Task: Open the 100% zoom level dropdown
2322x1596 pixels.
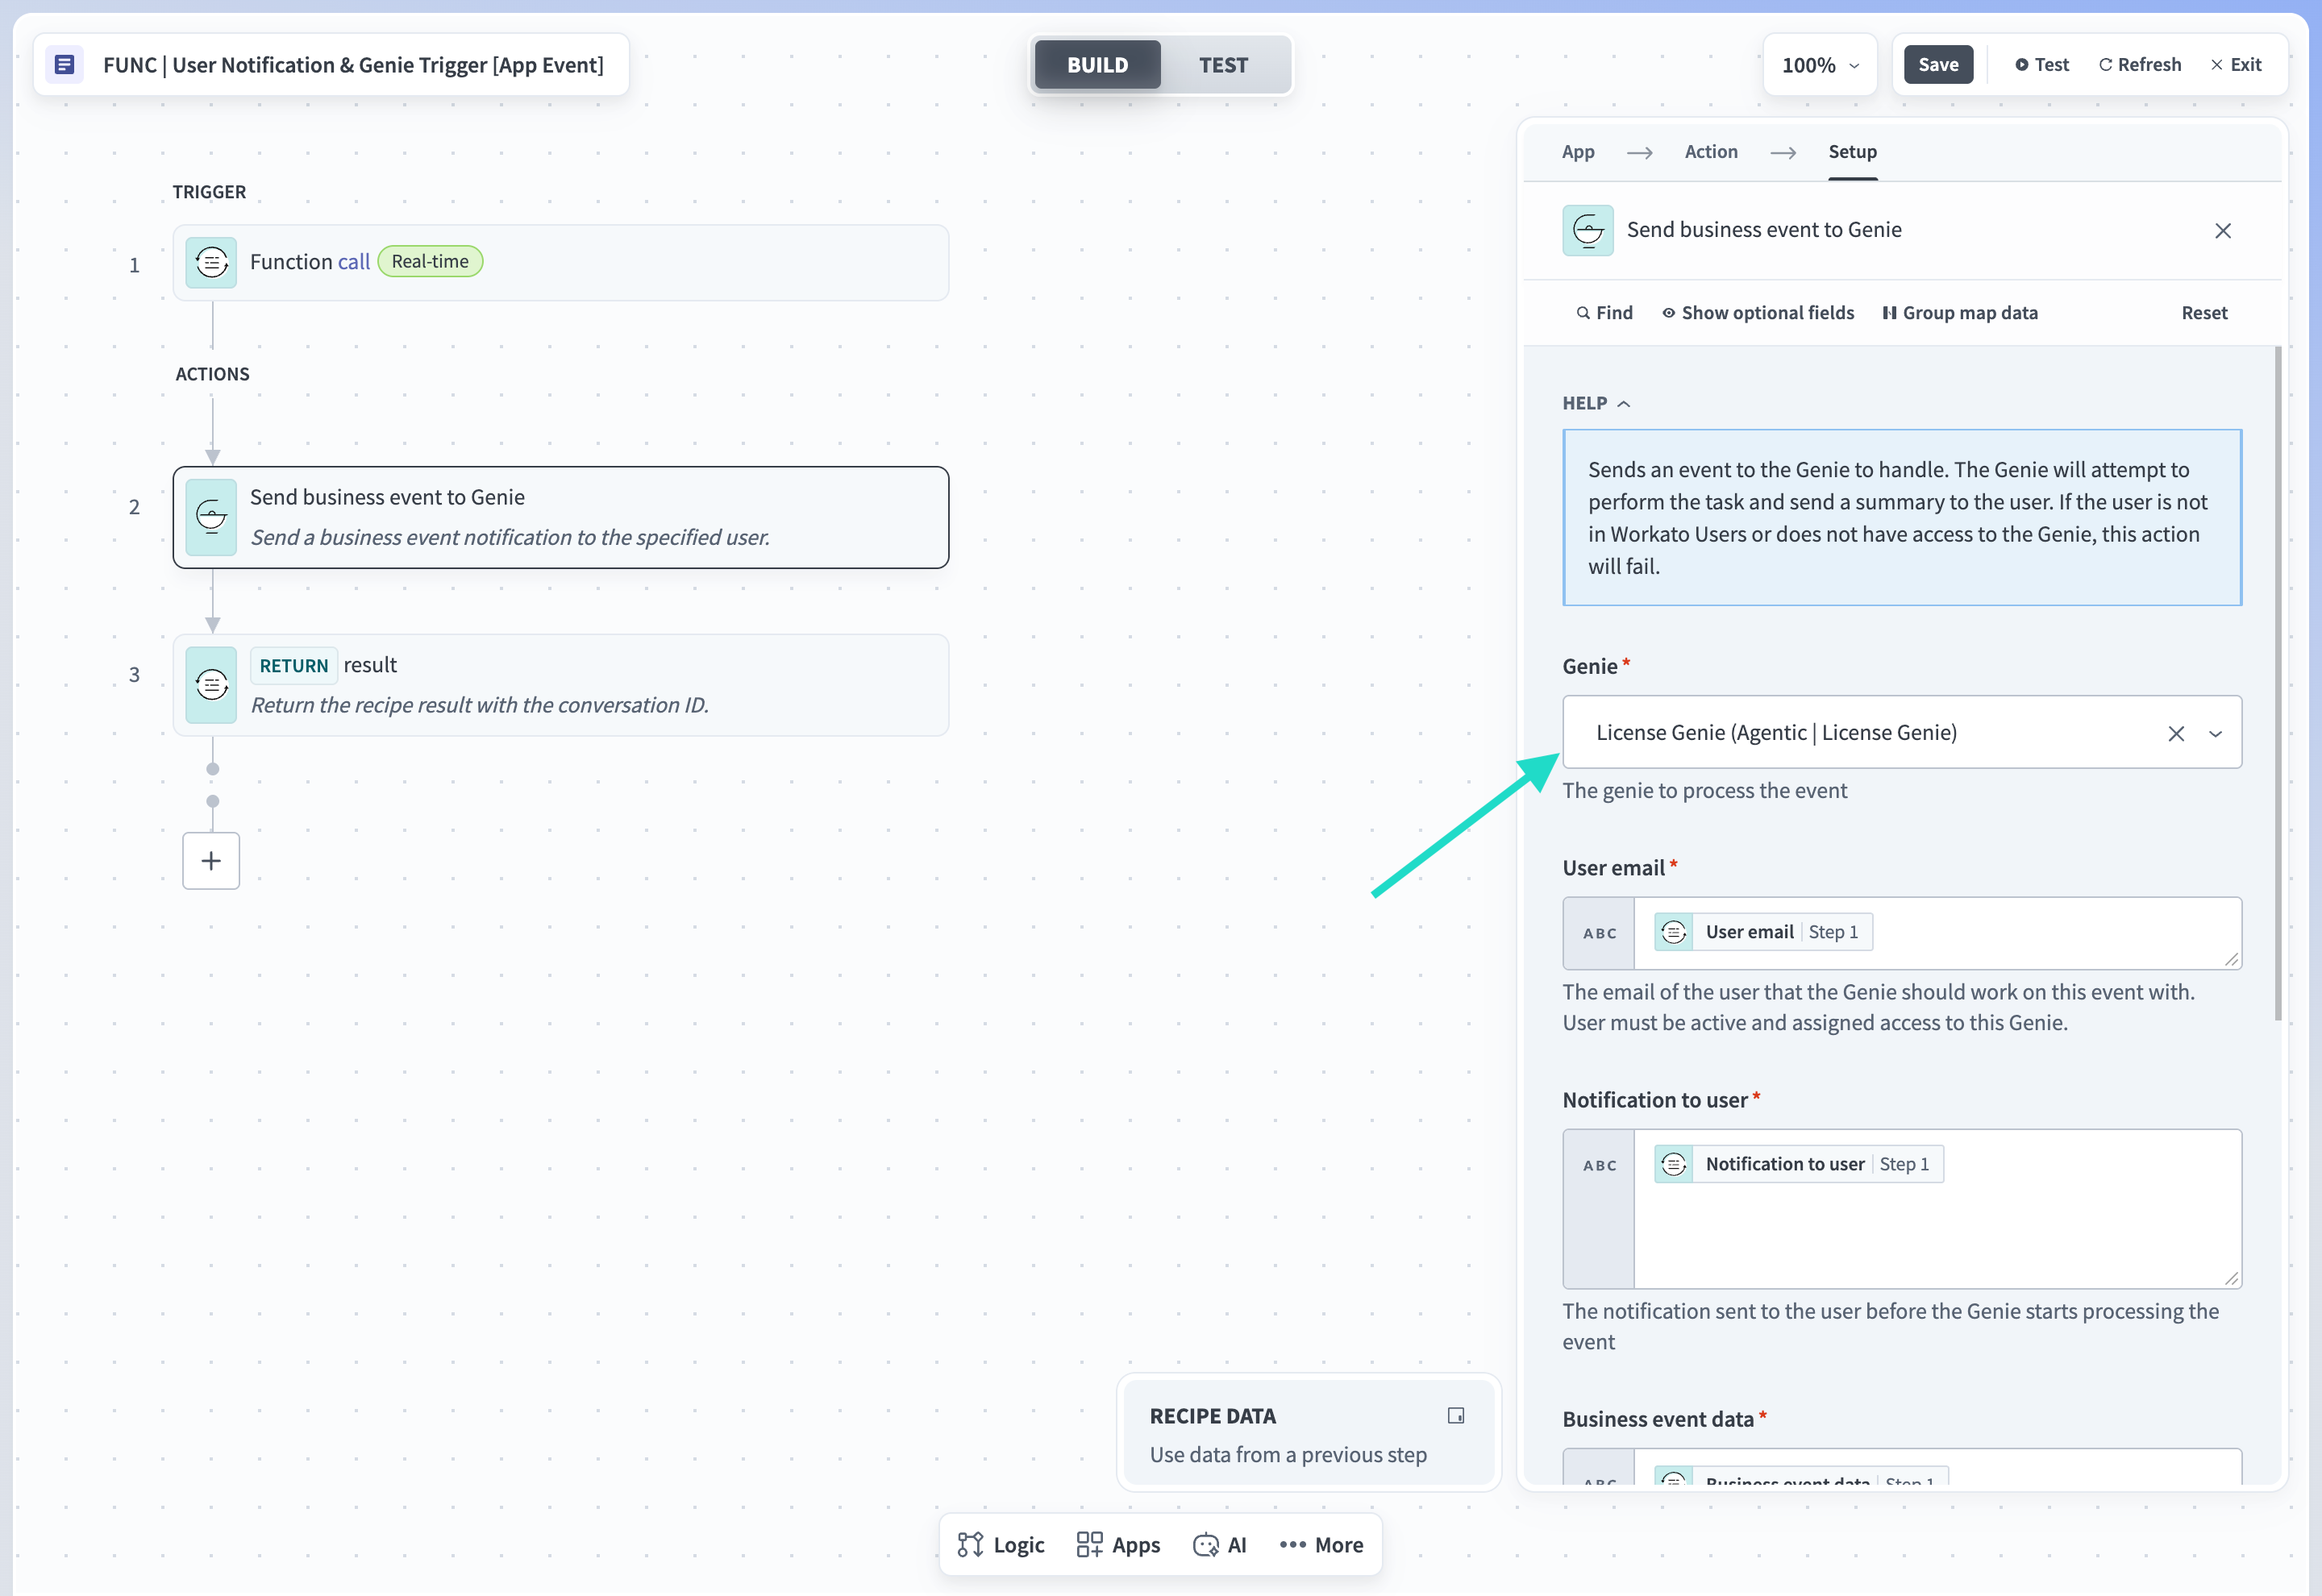Action: pyautogui.click(x=1820, y=65)
